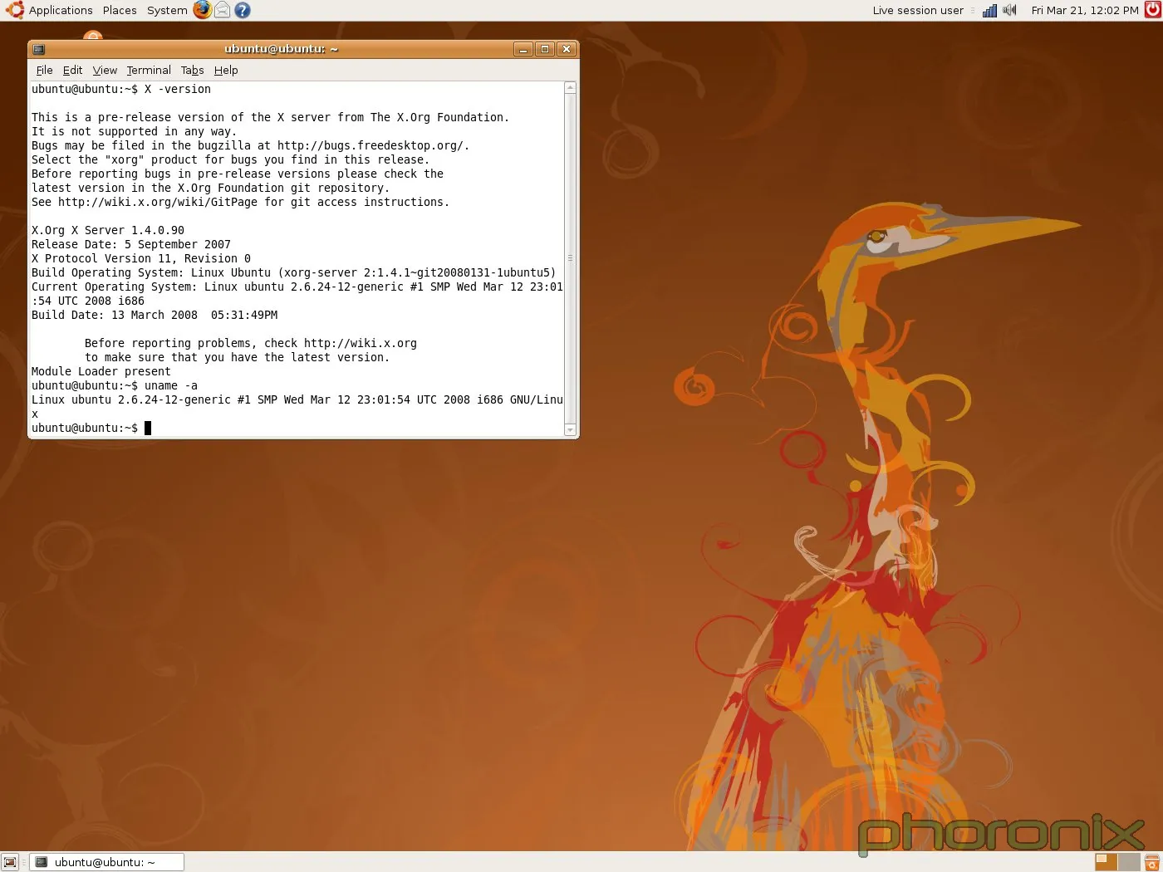Image resolution: width=1163 pixels, height=872 pixels.
Task: Click the network signal strength indicator
Action: tap(989, 10)
